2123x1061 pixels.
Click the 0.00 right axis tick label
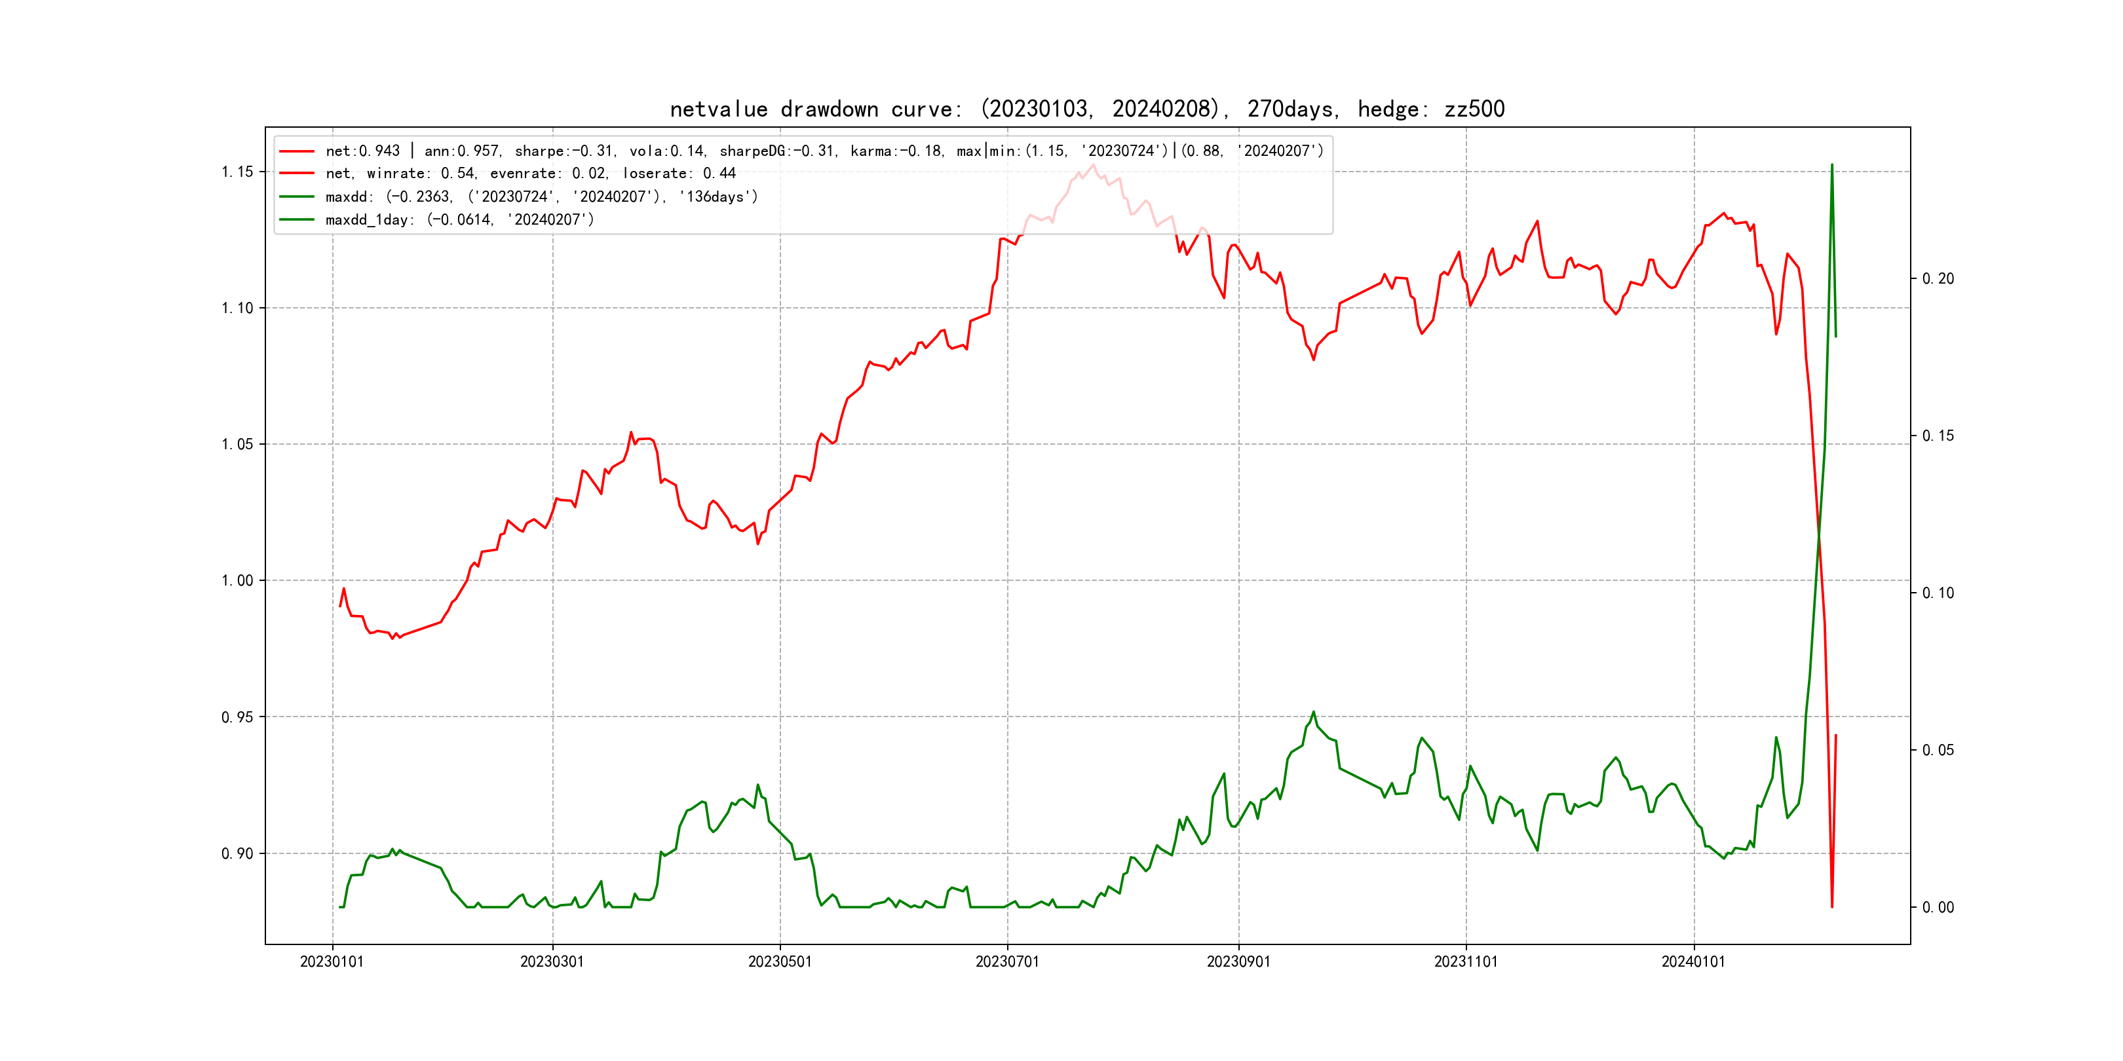[1938, 908]
